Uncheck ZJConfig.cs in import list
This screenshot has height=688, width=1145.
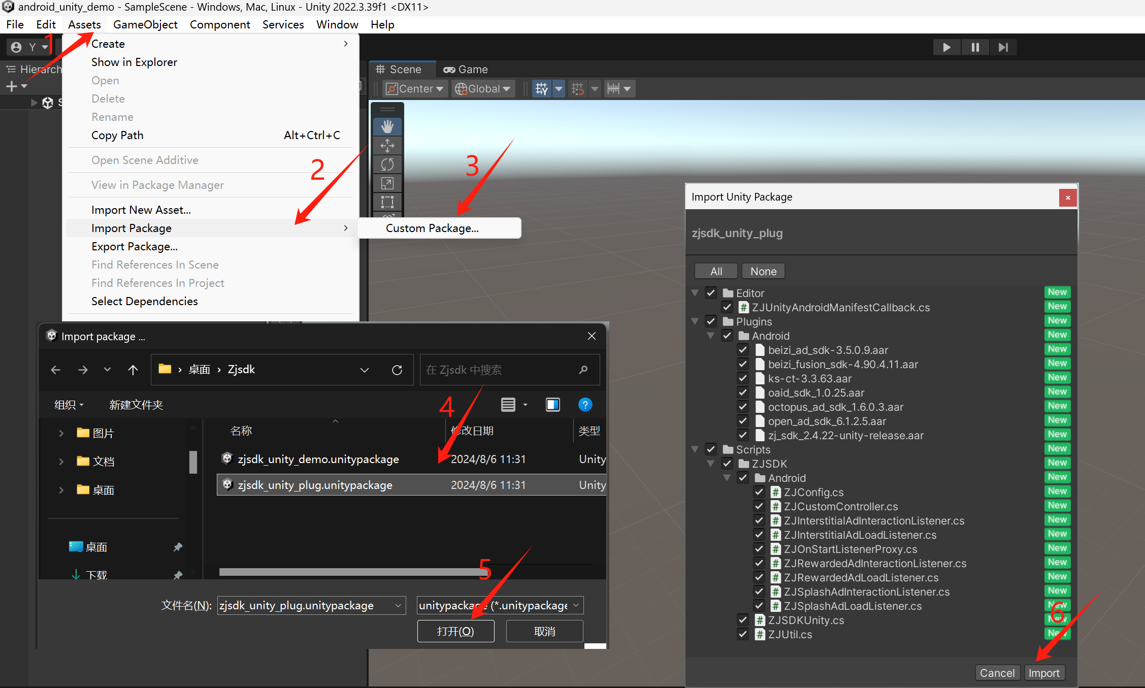[759, 492]
